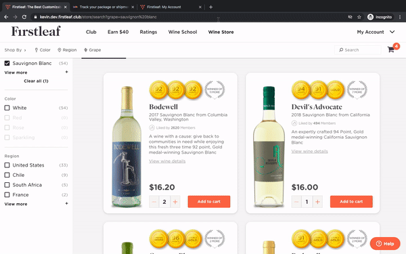Click Devil's Advocate quantity value field
The image size is (406, 254).
point(307,202)
